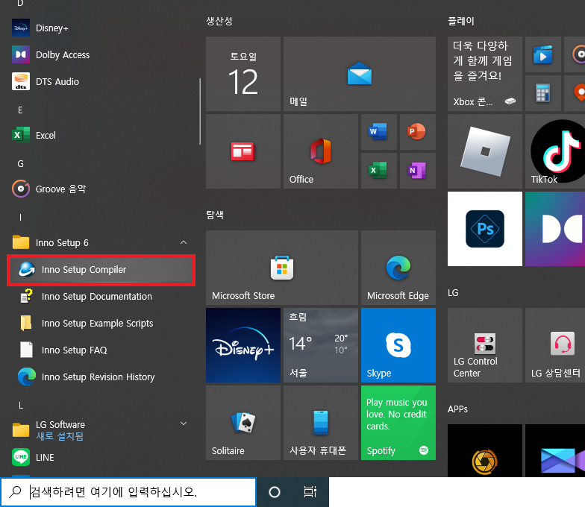Viewport: 585px width, 507px height.
Task: Launch Word from small tile
Action: [x=379, y=132]
